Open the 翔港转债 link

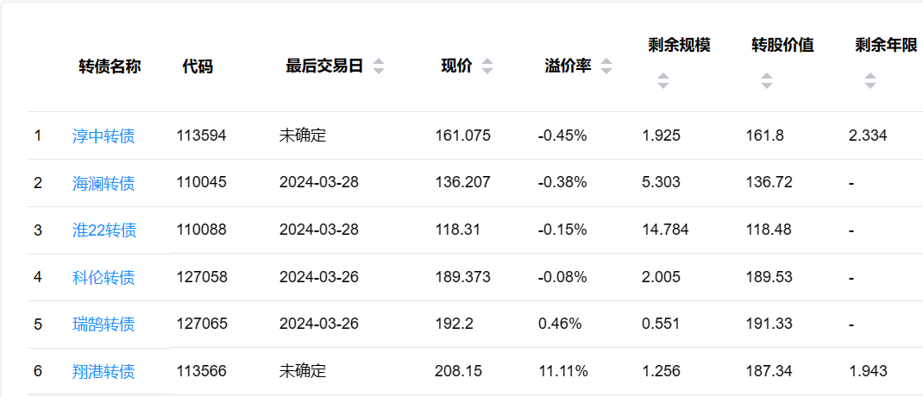coord(104,372)
